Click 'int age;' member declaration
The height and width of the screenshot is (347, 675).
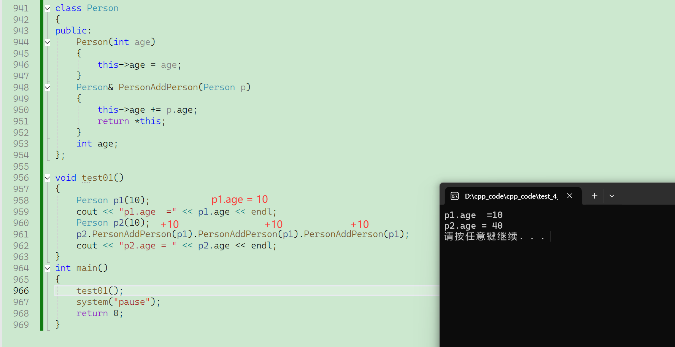(x=97, y=144)
